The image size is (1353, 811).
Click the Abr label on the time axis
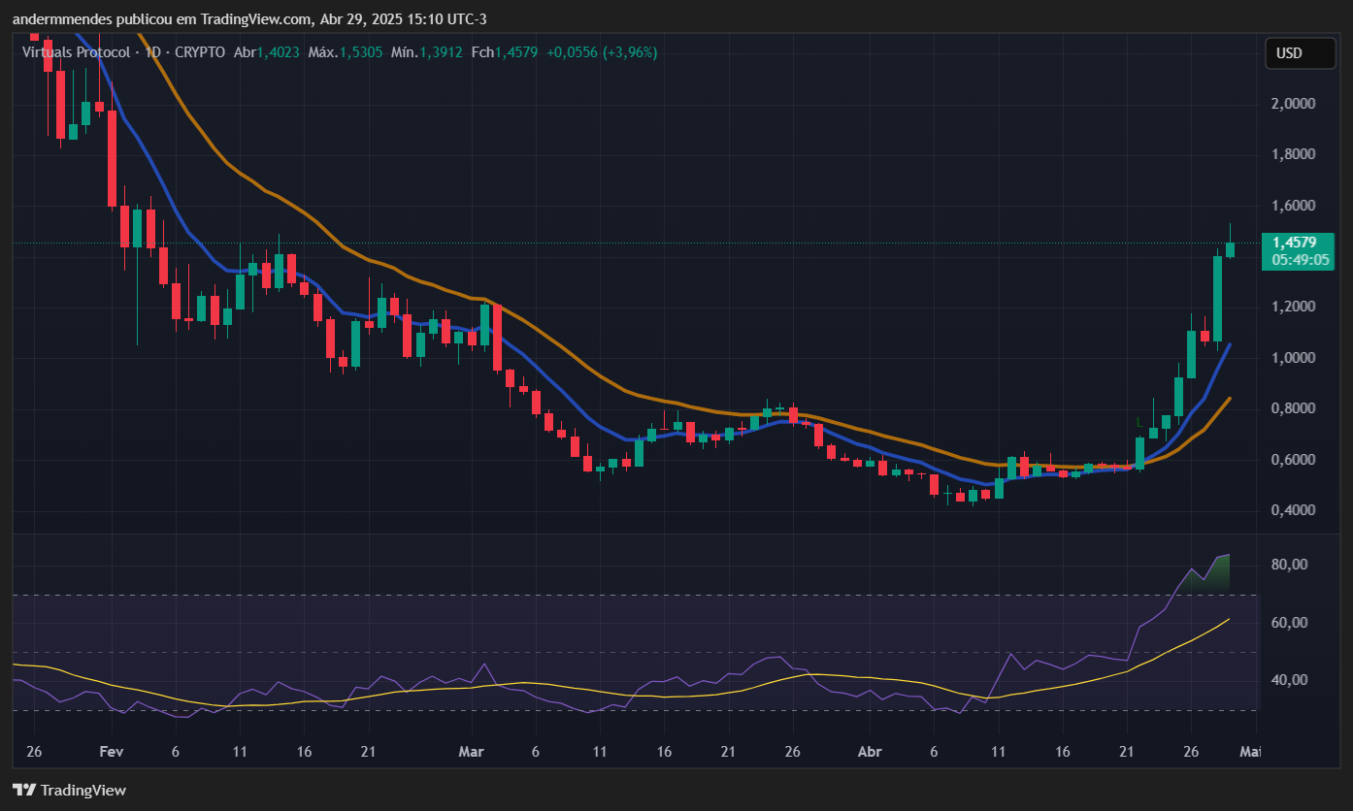pyautogui.click(x=871, y=752)
